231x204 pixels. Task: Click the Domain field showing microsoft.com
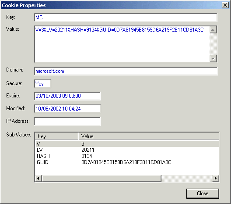126,71
